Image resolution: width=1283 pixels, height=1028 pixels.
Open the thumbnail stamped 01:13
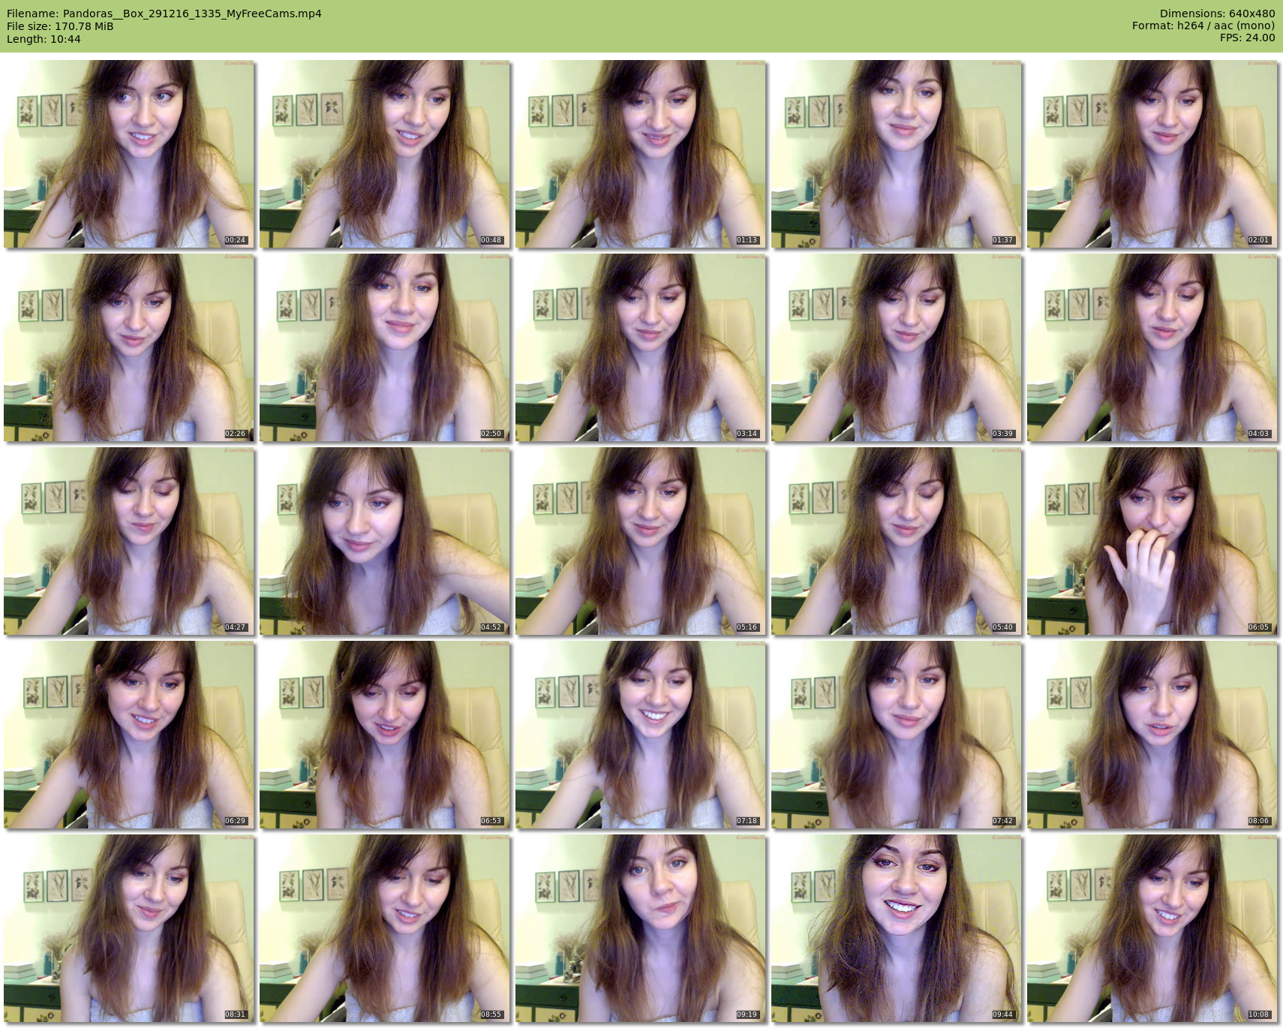(640, 154)
